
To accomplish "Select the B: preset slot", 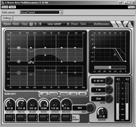I will (36, 24).
